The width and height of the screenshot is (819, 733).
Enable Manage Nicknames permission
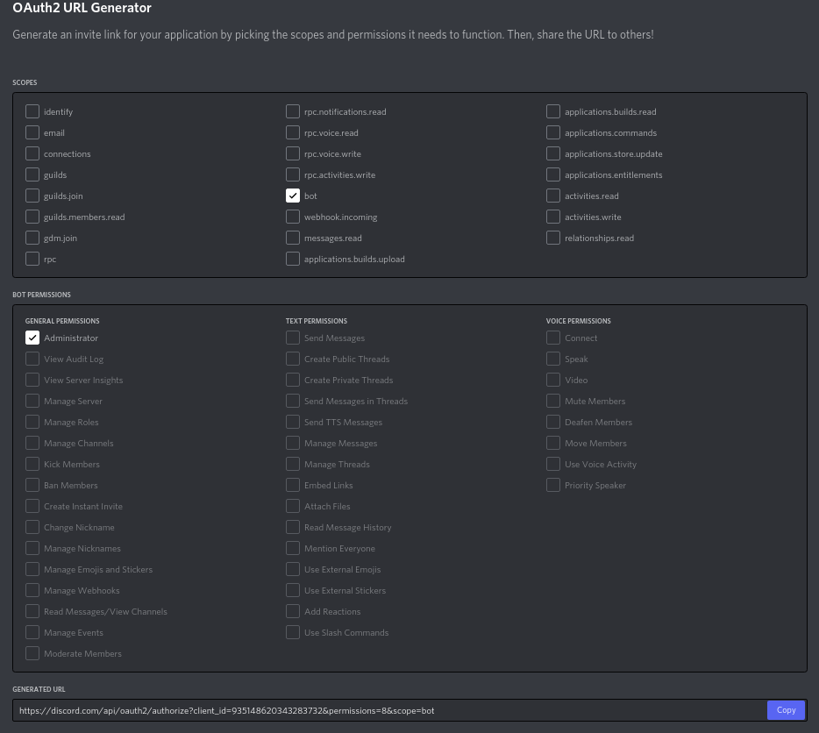32,548
